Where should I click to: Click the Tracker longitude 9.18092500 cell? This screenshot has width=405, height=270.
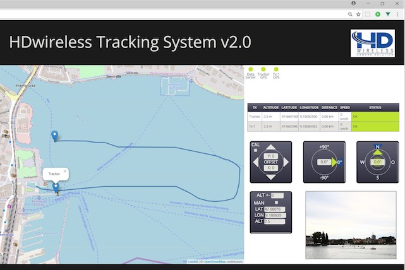(x=309, y=117)
